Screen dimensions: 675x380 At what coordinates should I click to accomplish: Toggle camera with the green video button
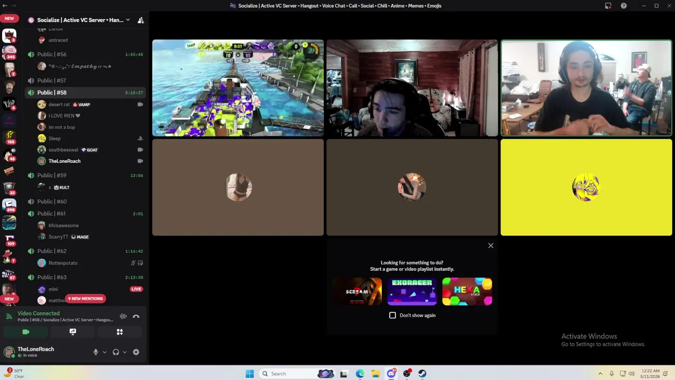point(26,332)
